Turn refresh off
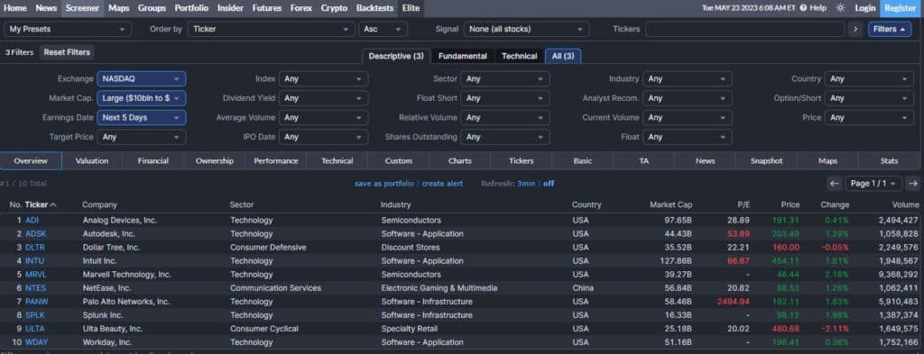The image size is (924, 354). point(549,184)
